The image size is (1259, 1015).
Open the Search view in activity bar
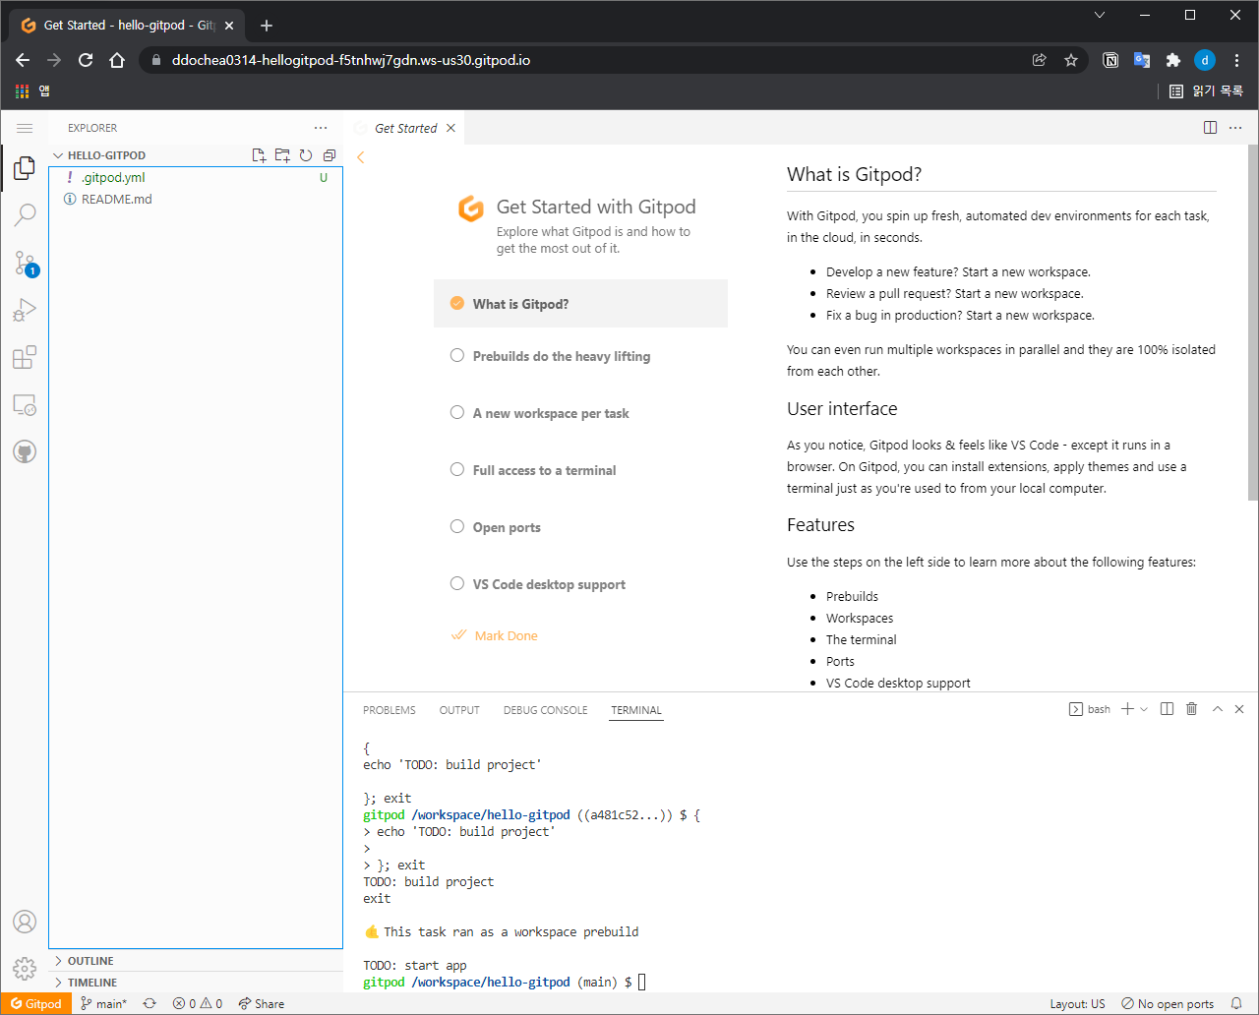coord(25,215)
